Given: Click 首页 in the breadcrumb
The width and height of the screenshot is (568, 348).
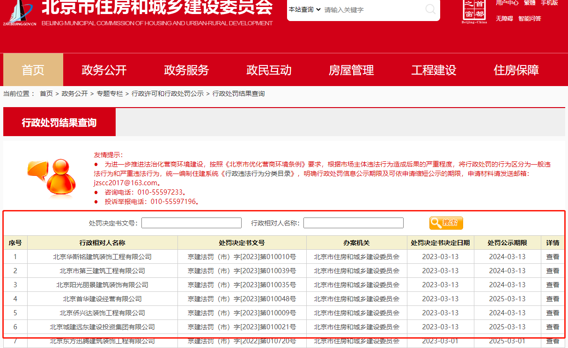Looking at the screenshot, I should tap(46, 94).
